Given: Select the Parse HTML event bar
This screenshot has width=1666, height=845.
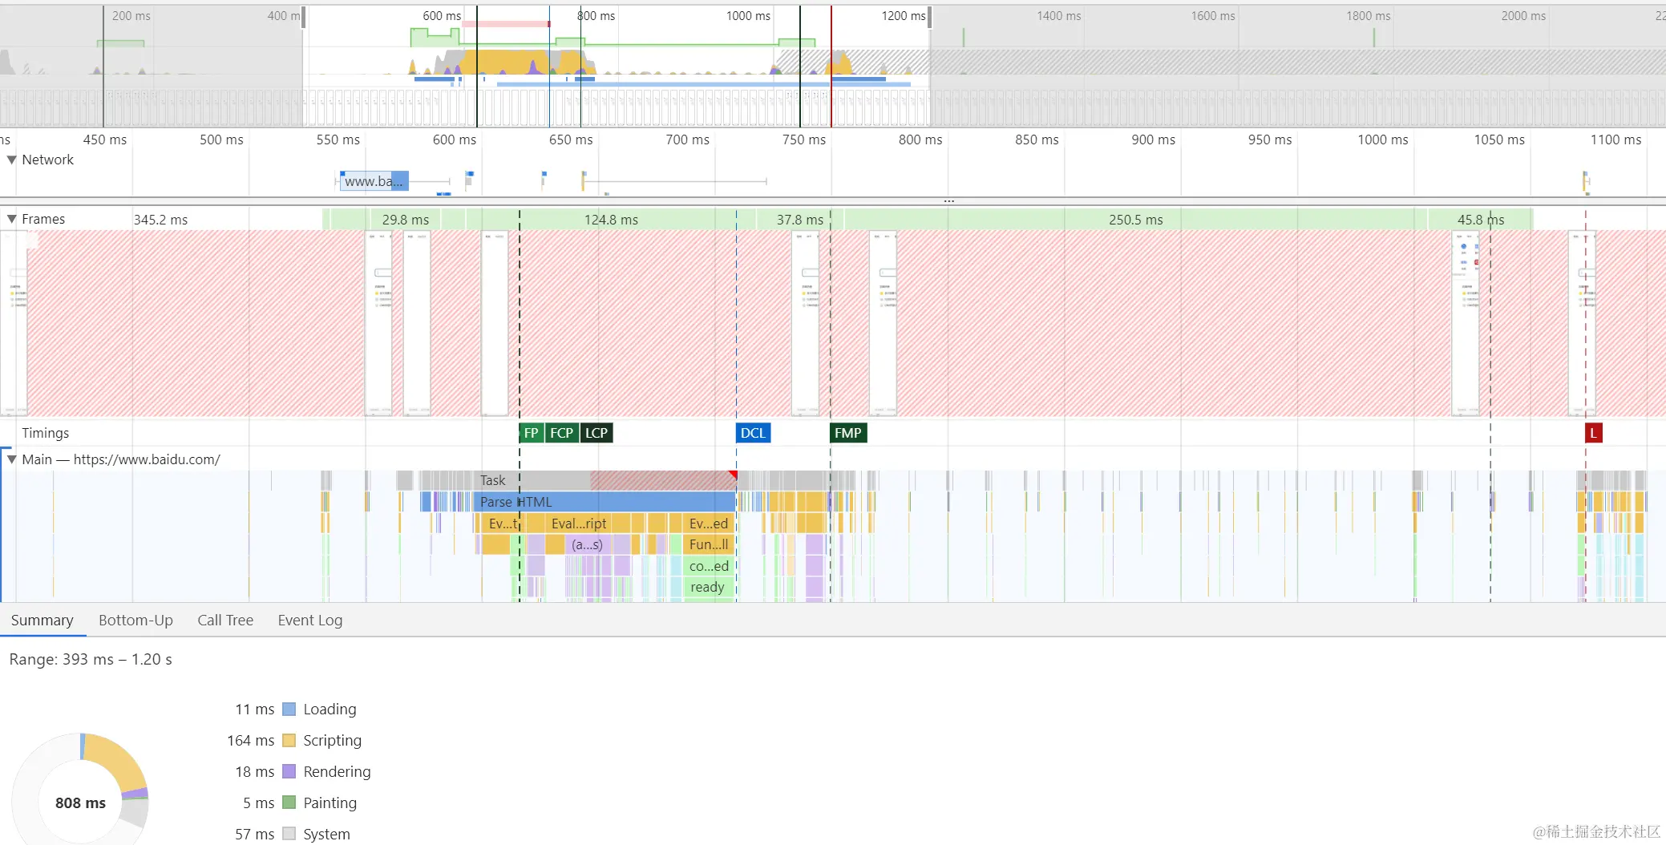Looking at the screenshot, I should (x=605, y=502).
